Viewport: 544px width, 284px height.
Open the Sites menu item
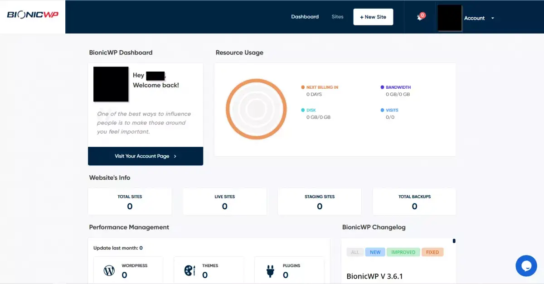pos(338,17)
